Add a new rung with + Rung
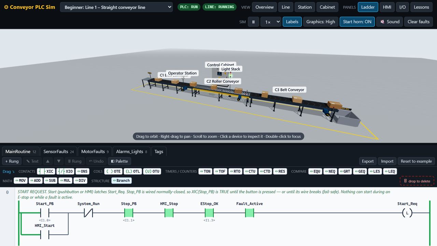This screenshot has height=246, width=437. 12,161
